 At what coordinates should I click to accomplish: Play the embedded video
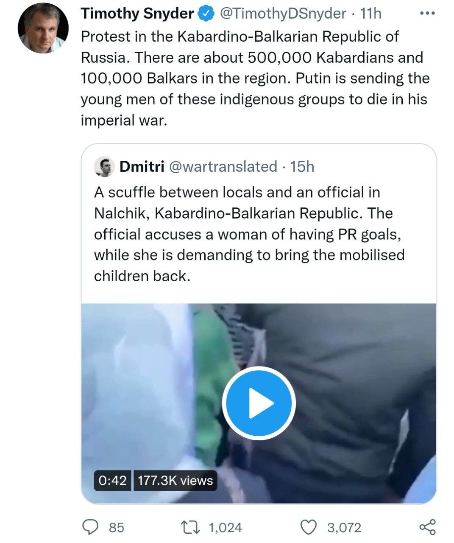[x=259, y=403]
